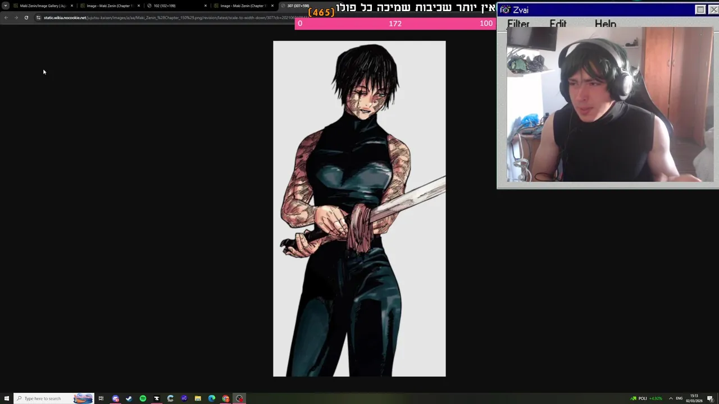This screenshot has width=719, height=404.
Task: Reload the page with the refresh icon
Action: (x=26, y=17)
